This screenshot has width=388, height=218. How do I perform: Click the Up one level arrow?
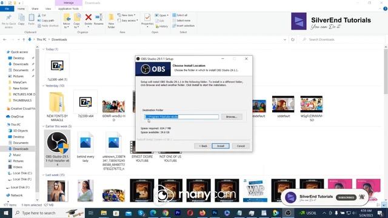pyautogui.click(x=24, y=39)
